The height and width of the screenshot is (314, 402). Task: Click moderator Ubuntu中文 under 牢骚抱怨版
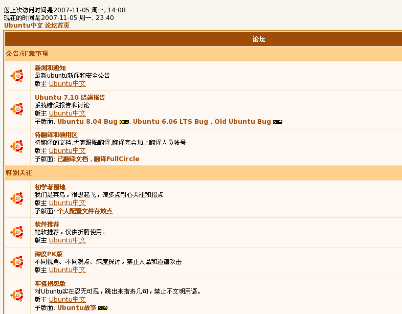click(68, 299)
